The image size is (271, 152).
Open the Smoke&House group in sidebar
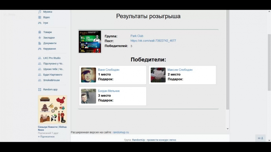pos(51,80)
